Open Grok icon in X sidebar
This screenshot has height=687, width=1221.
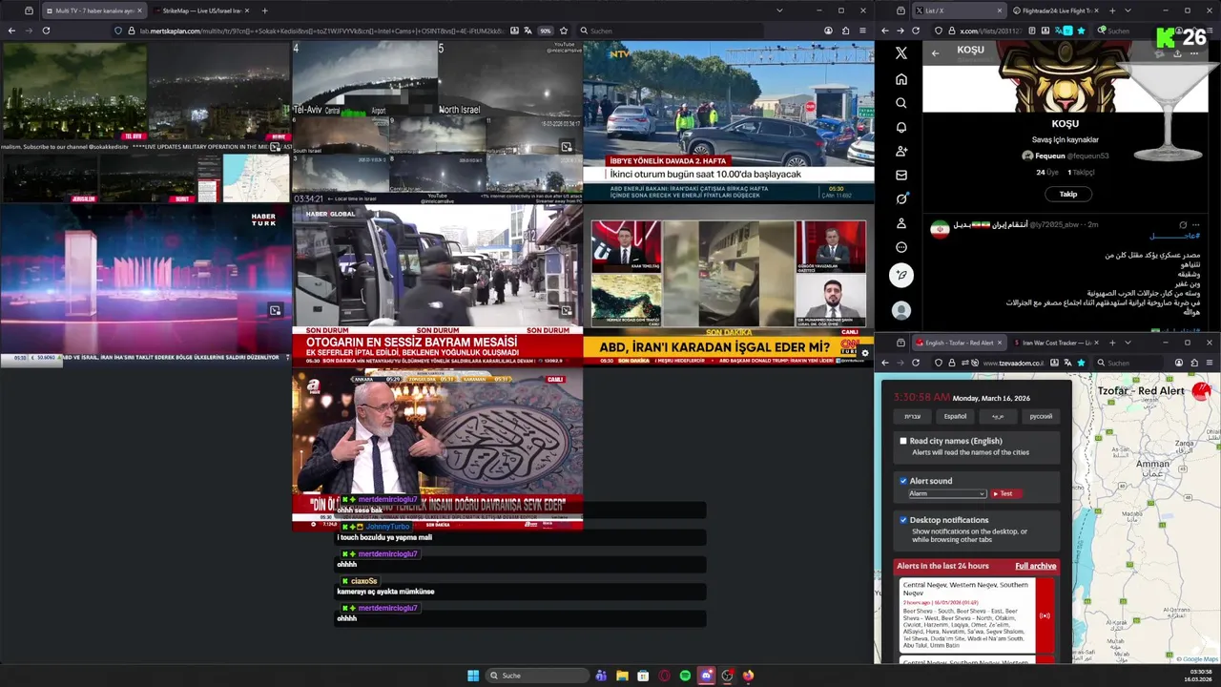click(x=901, y=198)
